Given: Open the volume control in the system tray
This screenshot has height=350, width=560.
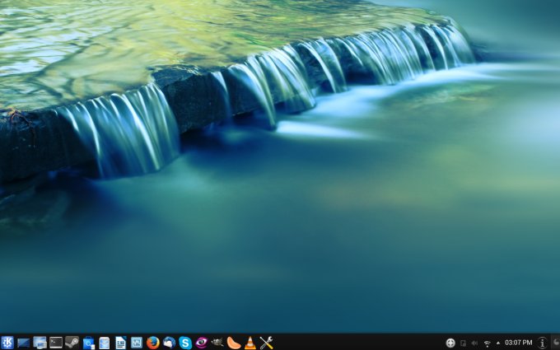Looking at the screenshot, I should click(474, 343).
